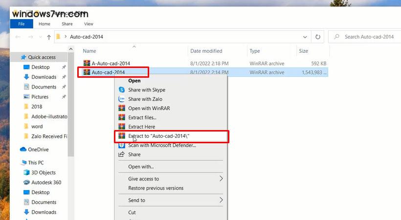
Task: Expand the Send to submenu
Action: [x=221, y=200]
